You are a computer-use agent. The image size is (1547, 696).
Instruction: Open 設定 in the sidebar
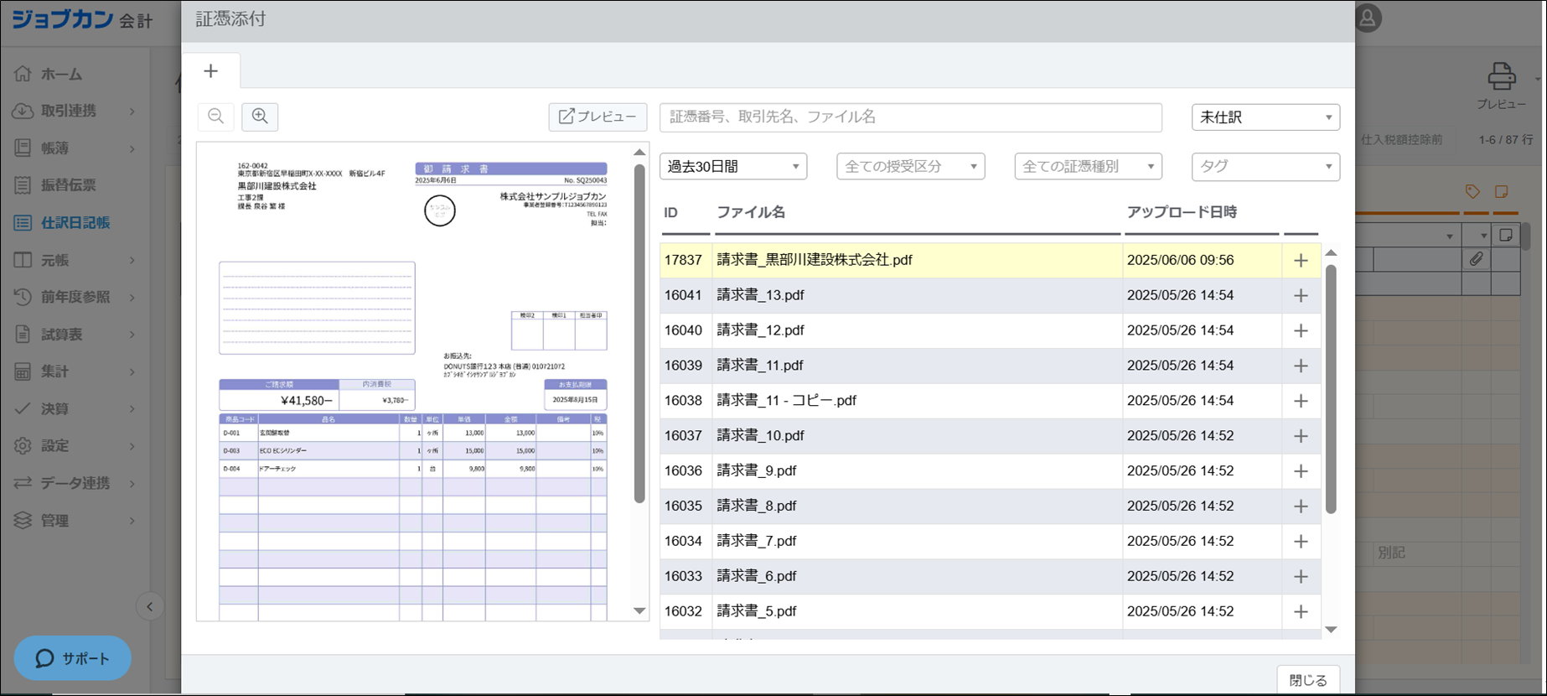74,445
